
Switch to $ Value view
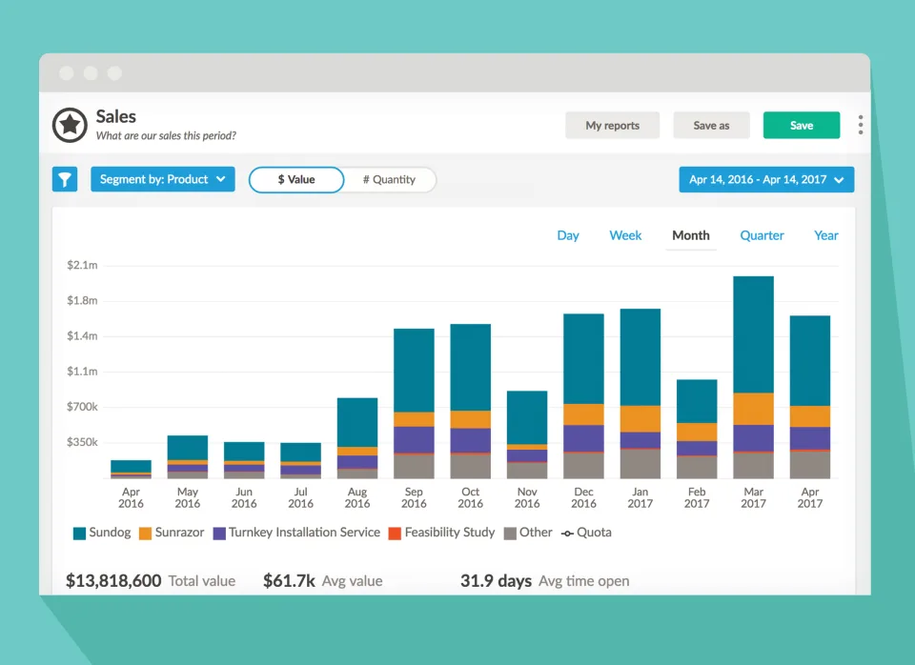click(296, 180)
